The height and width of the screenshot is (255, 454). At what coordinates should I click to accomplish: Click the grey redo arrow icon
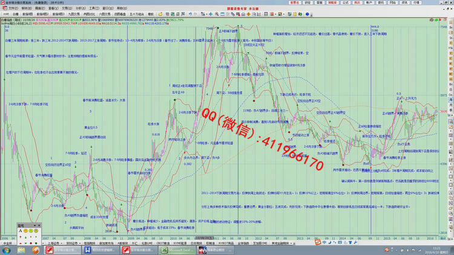(x=196, y=14)
